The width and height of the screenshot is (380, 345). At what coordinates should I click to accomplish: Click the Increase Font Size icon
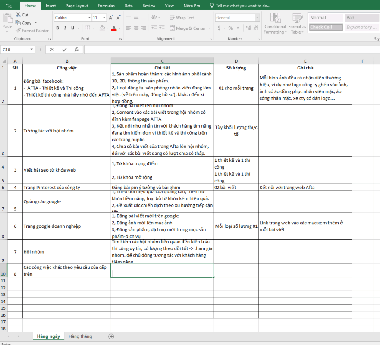point(111,18)
